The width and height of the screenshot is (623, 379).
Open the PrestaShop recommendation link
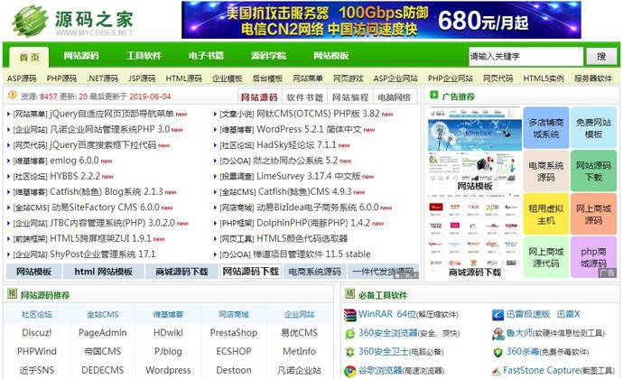pyautogui.click(x=234, y=332)
